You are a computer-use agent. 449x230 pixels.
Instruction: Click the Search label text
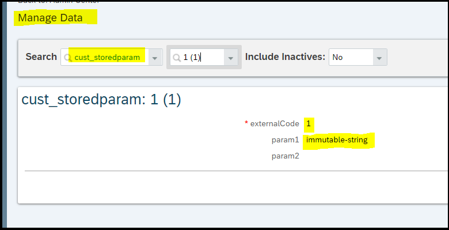point(41,56)
